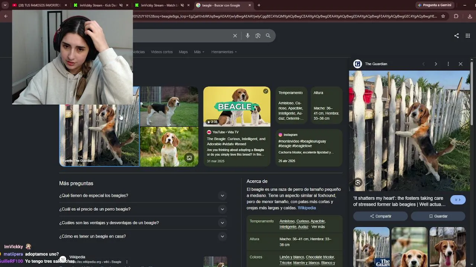Viewport: 476px width, 267px height.
Task: Follow the Wikipedia link in Acerca de
Action: (x=307, y=208)
